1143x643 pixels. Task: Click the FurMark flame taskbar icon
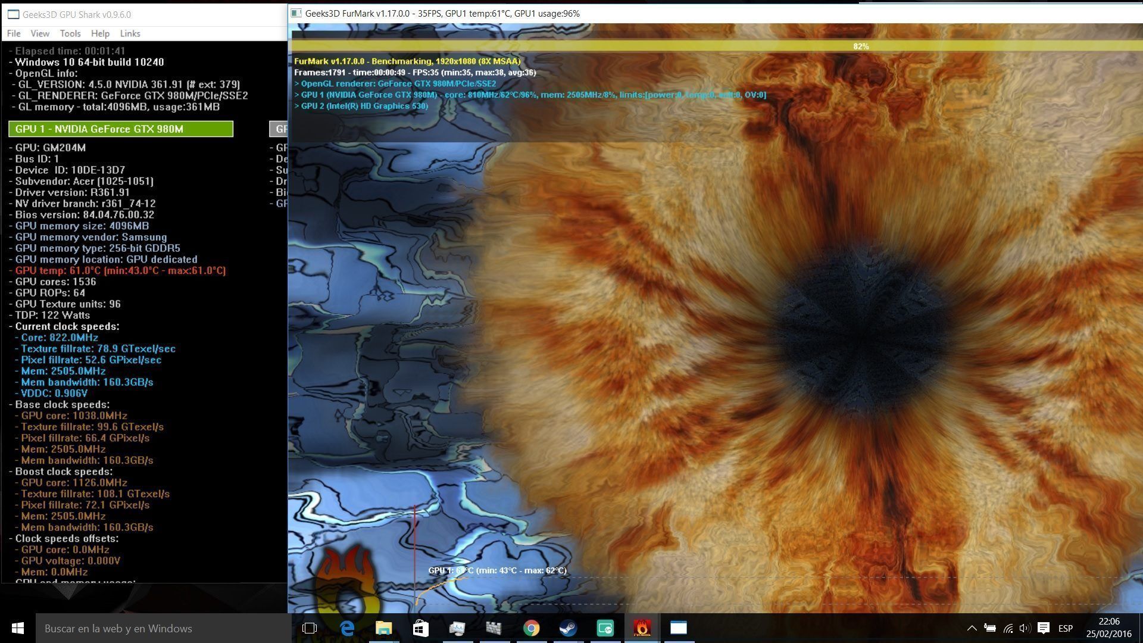coord(642,628)
